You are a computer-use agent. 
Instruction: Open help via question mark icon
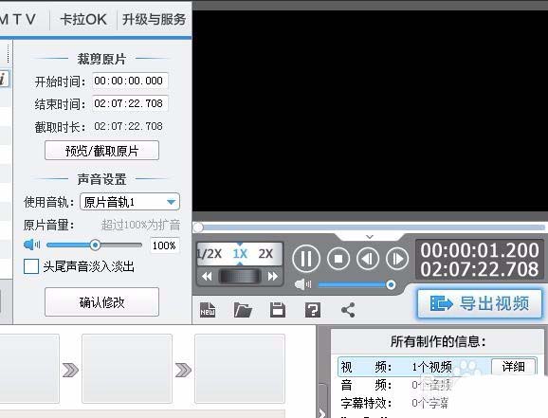point(313,310)
